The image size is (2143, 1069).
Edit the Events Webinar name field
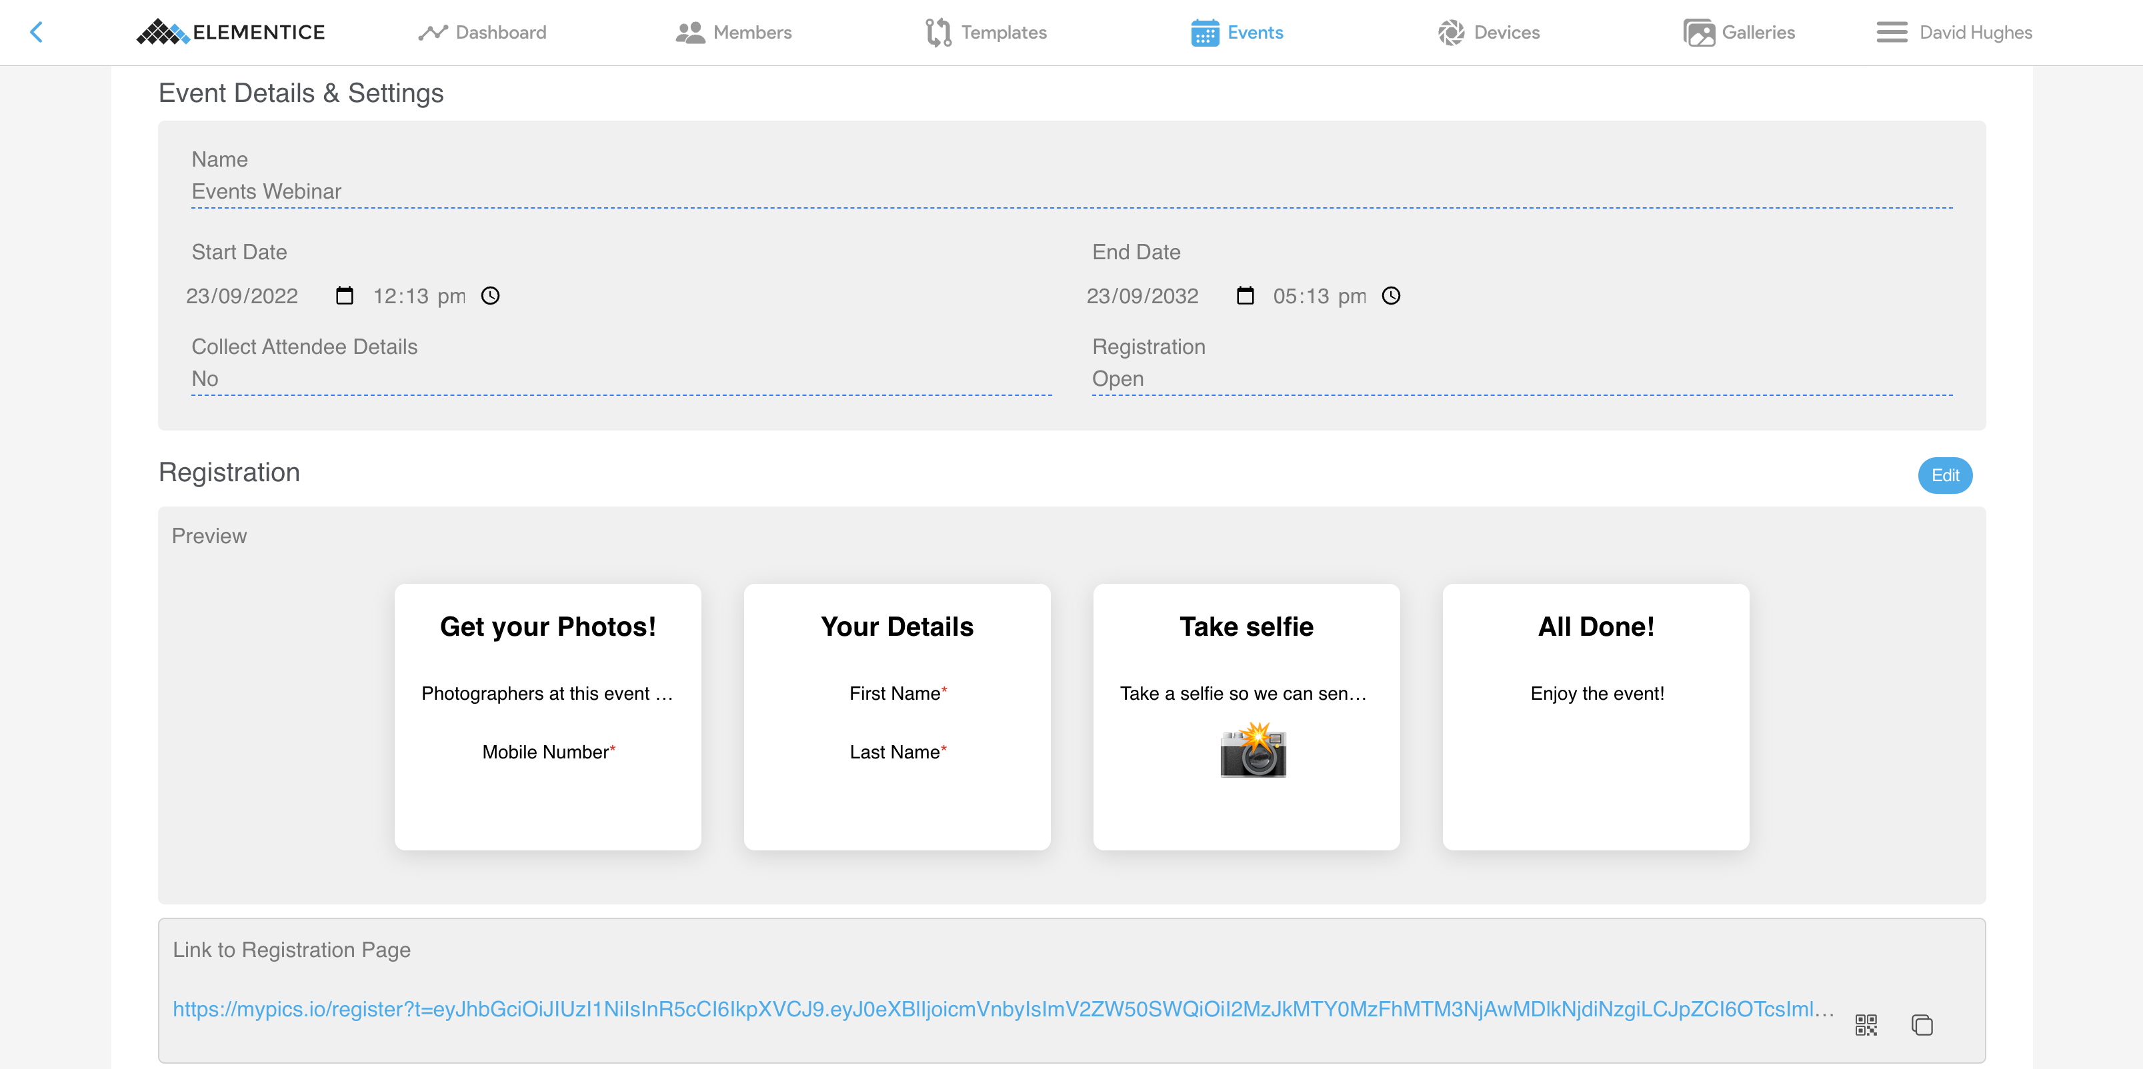1071,191
